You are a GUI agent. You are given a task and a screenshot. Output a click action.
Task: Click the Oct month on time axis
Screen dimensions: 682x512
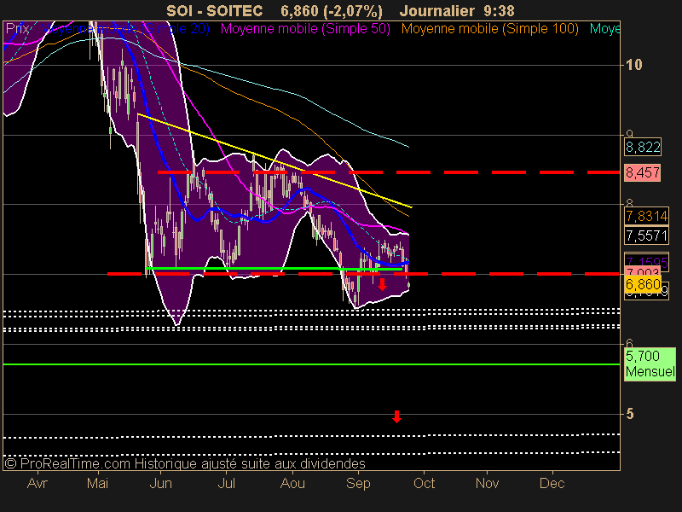point(424,483)
